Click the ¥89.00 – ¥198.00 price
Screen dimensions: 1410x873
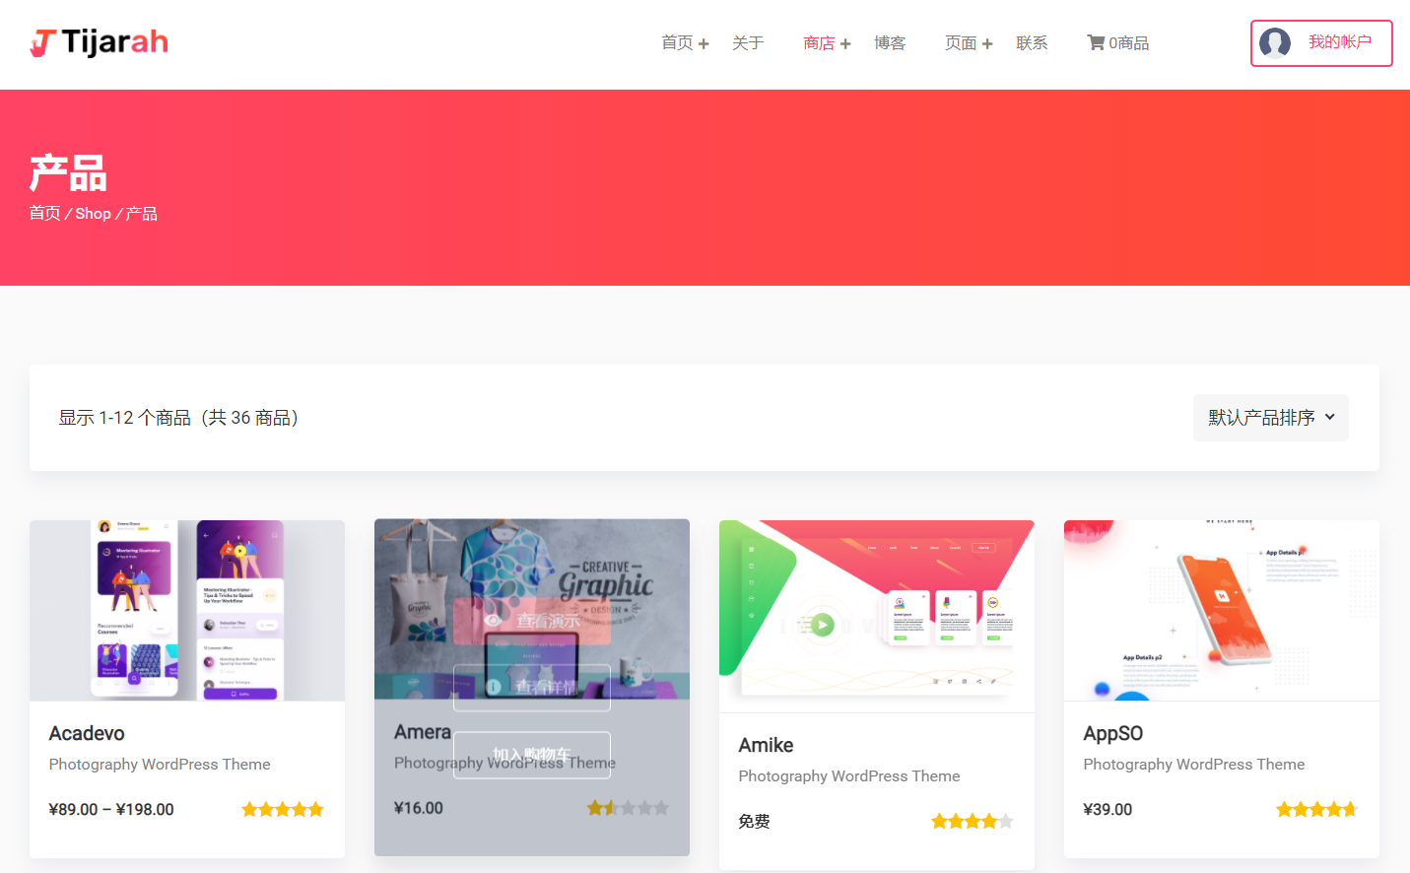coord(111,810)
